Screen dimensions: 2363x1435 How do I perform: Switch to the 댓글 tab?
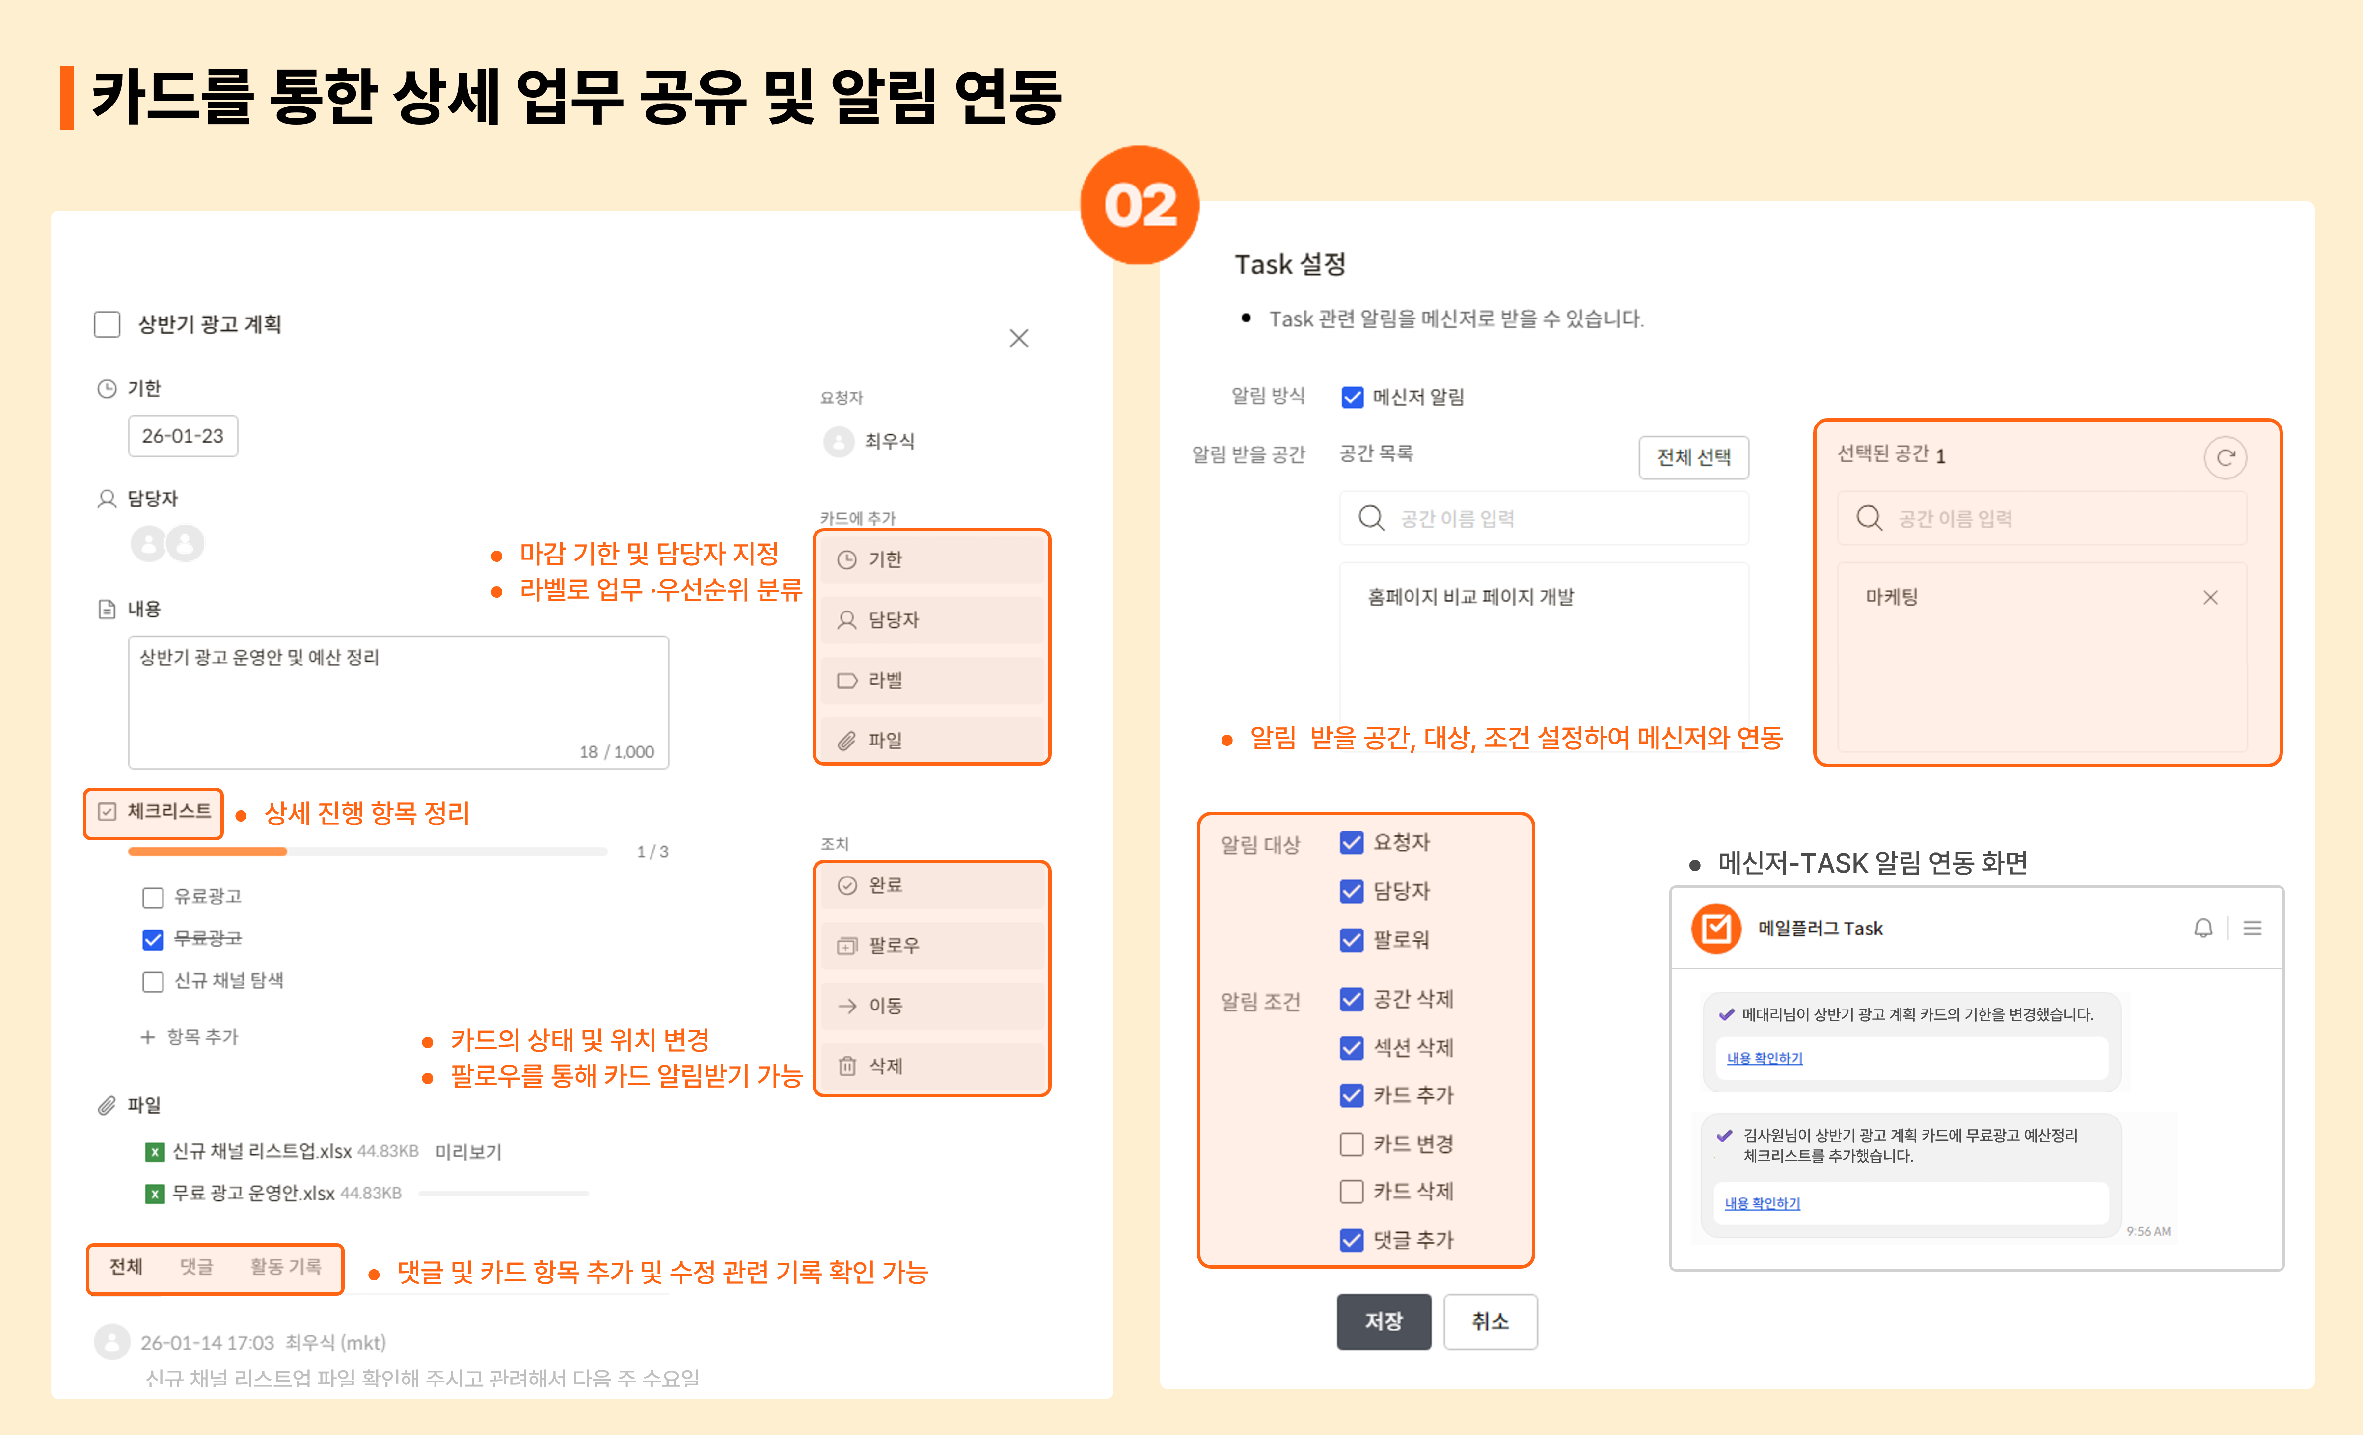196,1266
